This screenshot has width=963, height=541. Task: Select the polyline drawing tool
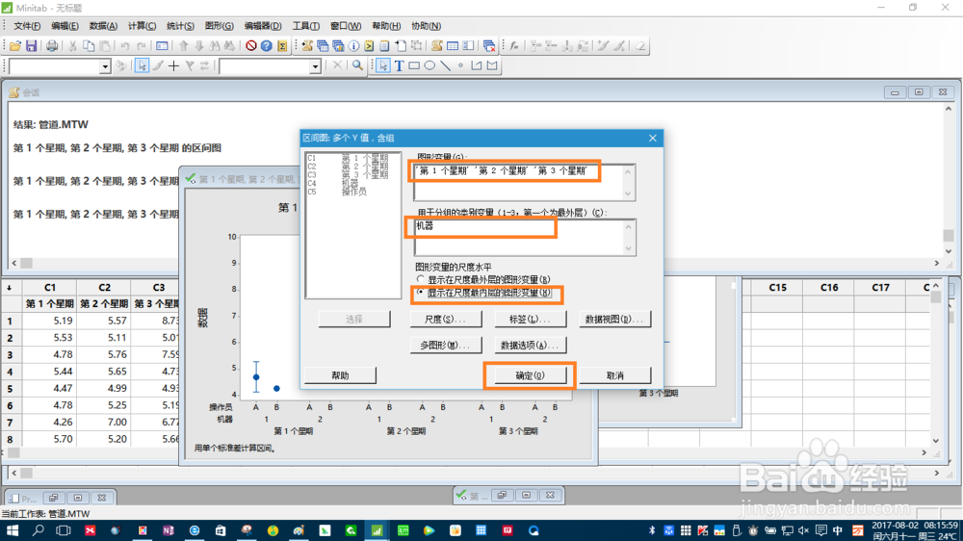(477, 65)
